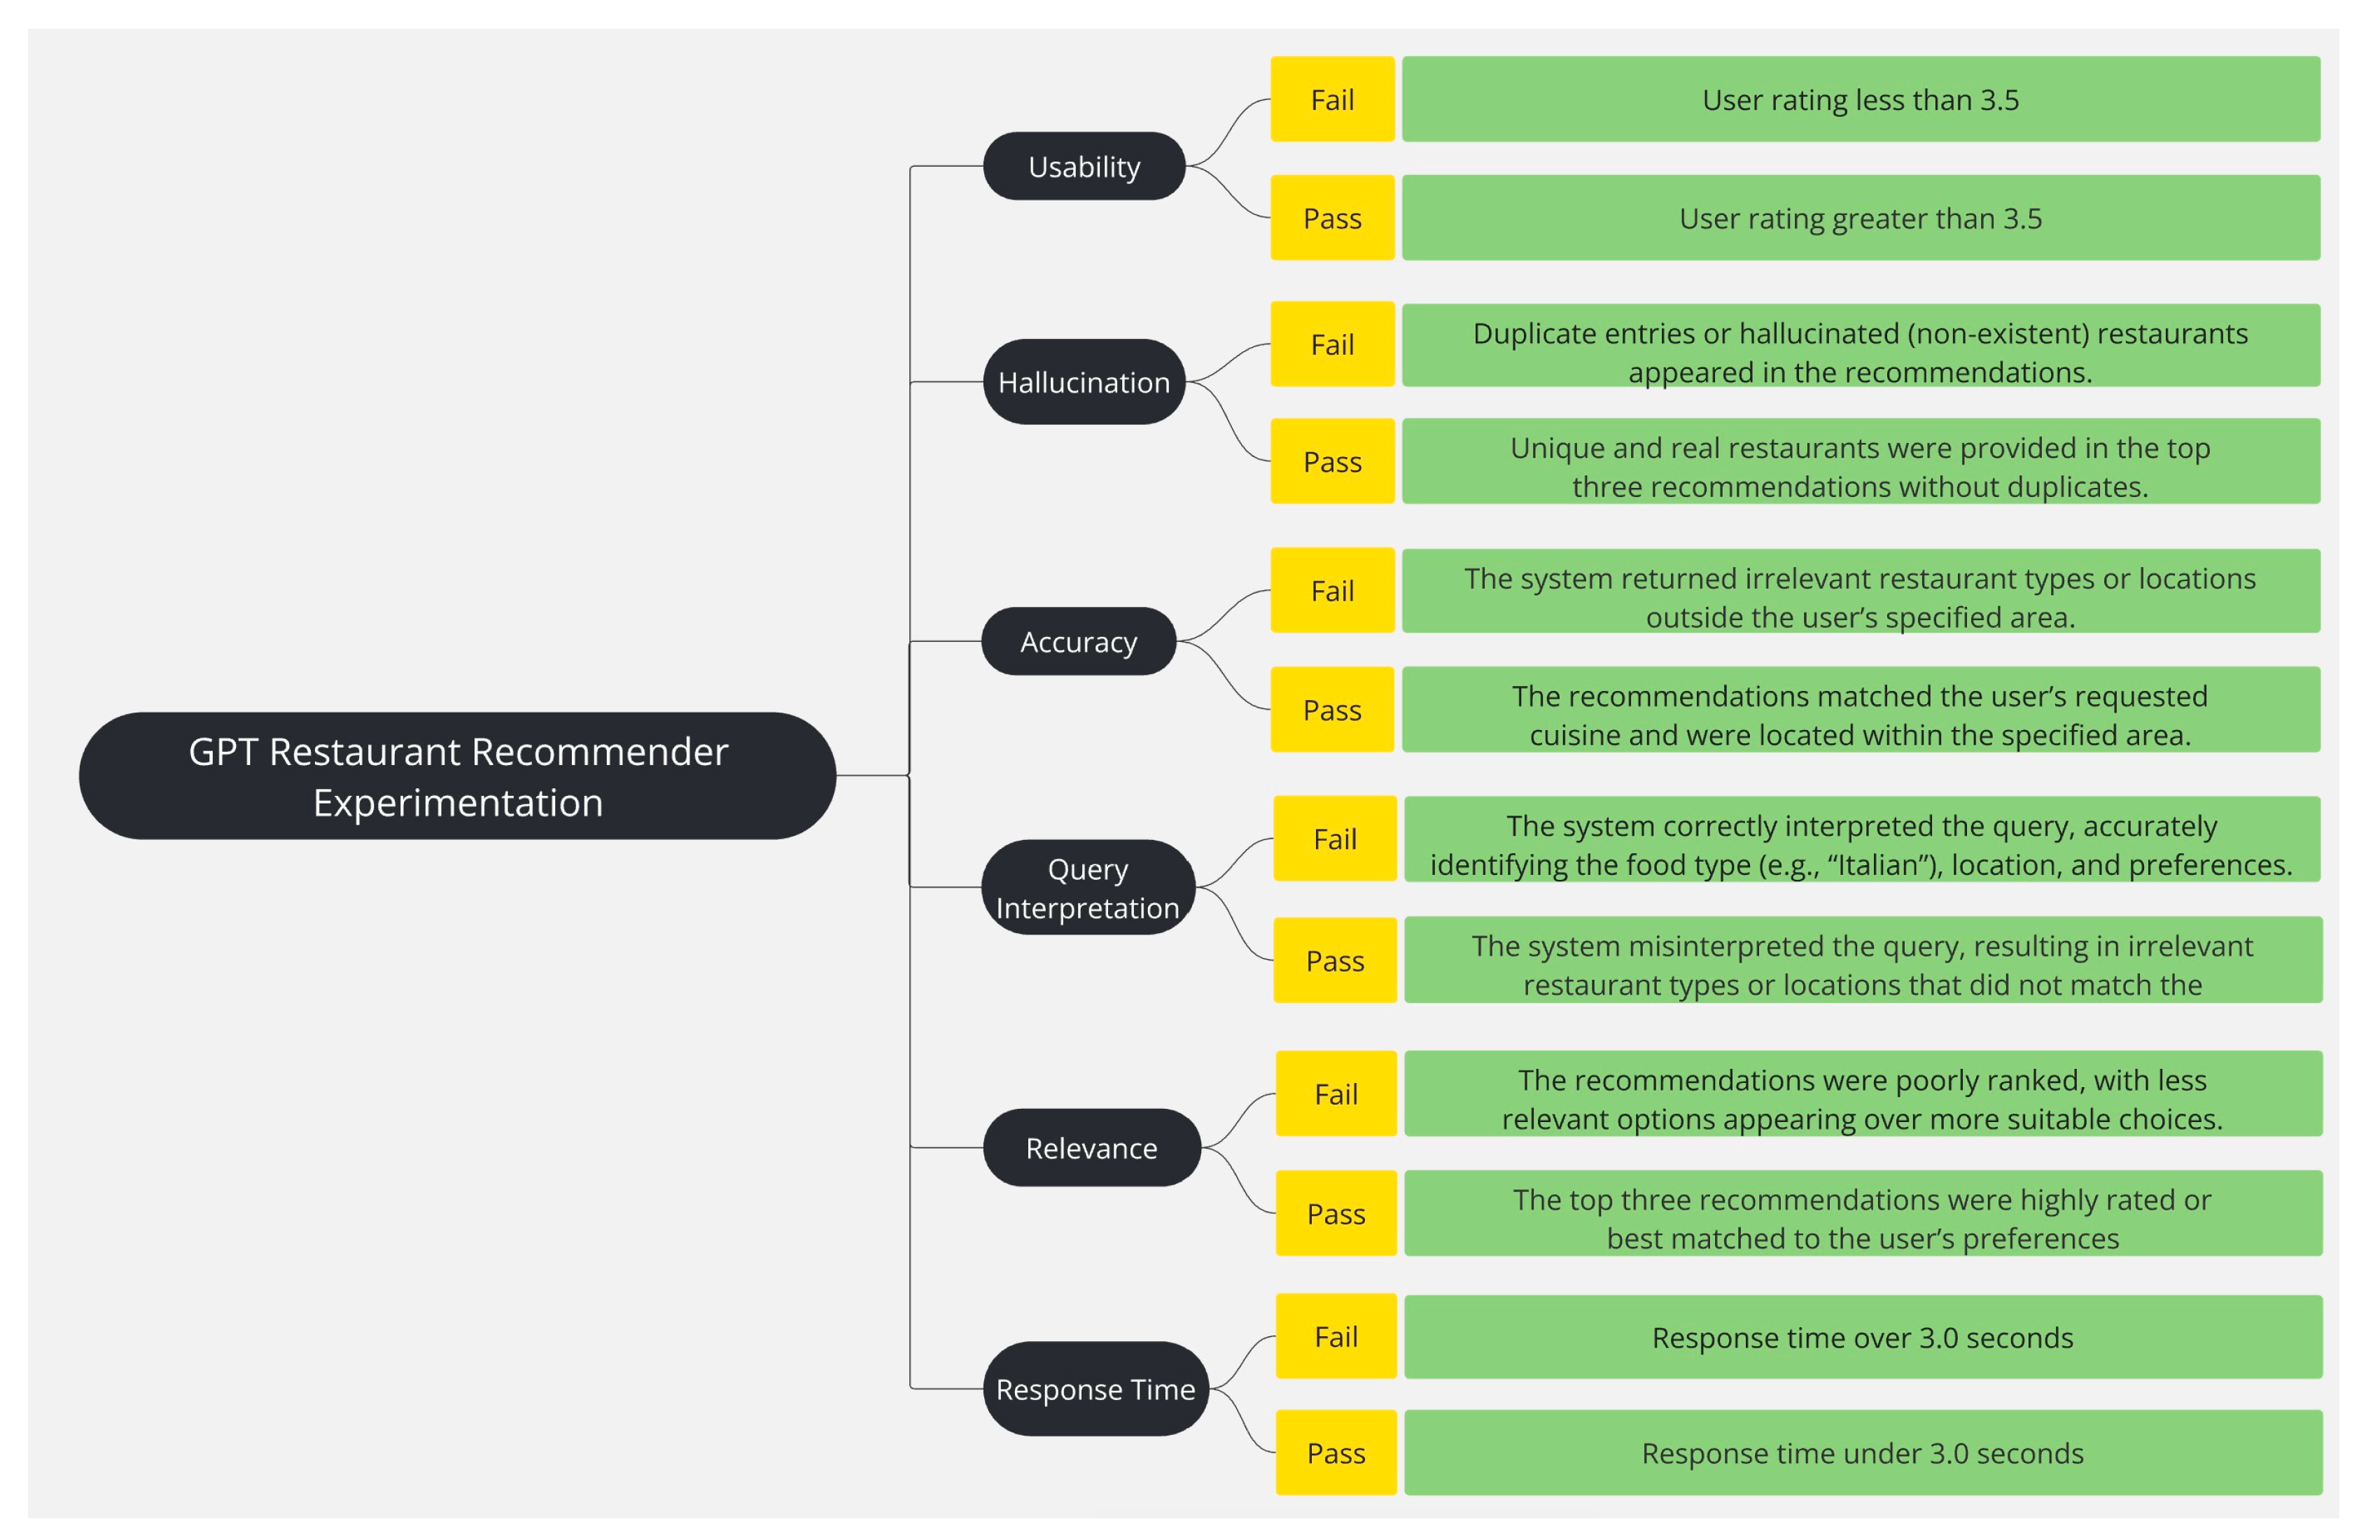
Task: Click the Accuracy node
Action: click(1078, 641)
